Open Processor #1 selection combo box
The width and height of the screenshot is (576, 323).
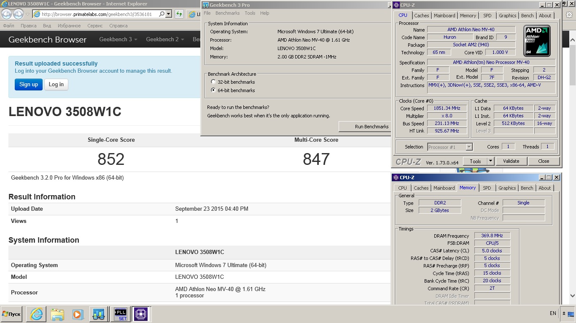450,147
